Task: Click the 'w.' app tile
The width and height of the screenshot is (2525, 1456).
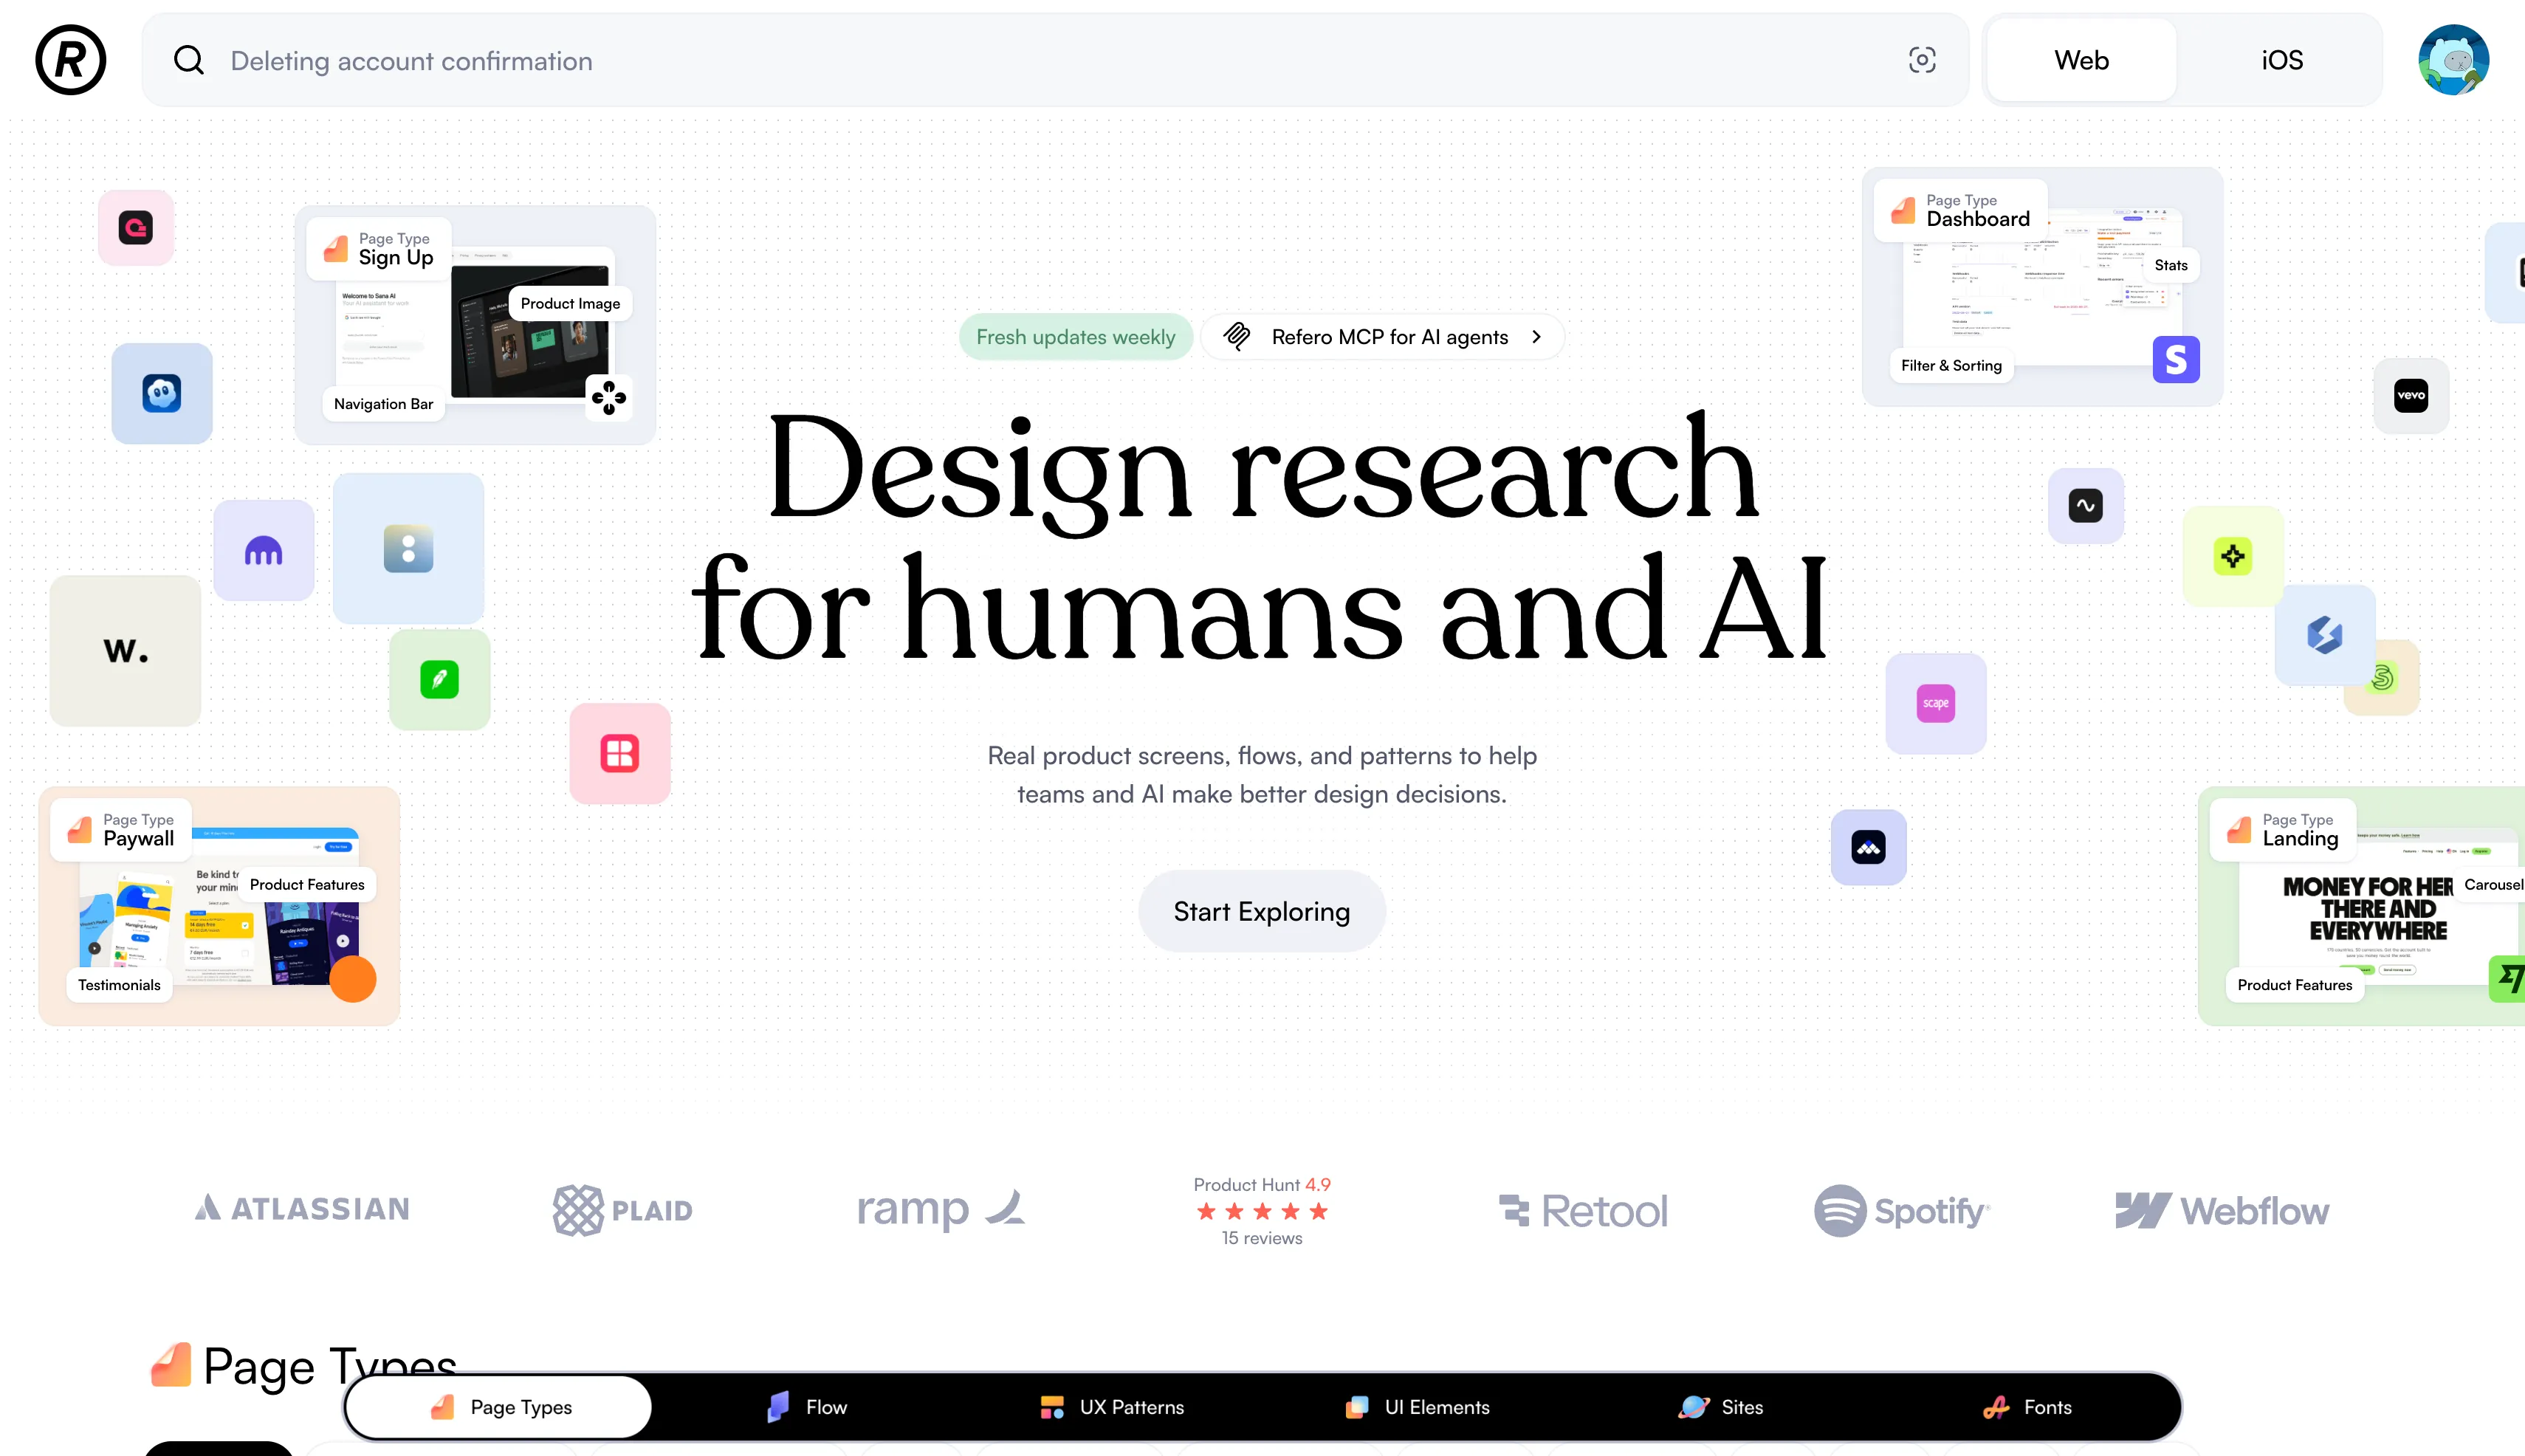Action: [x=125, y=651]
